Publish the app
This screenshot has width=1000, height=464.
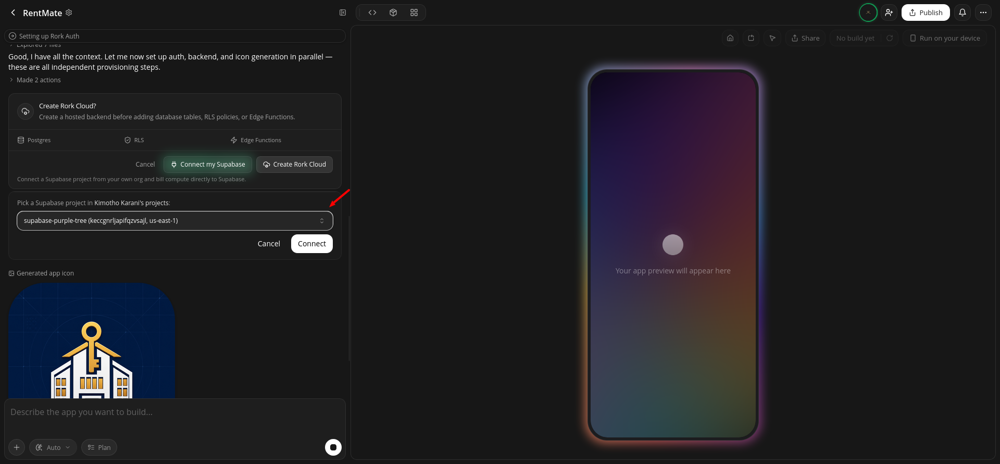tap(926, 12)
